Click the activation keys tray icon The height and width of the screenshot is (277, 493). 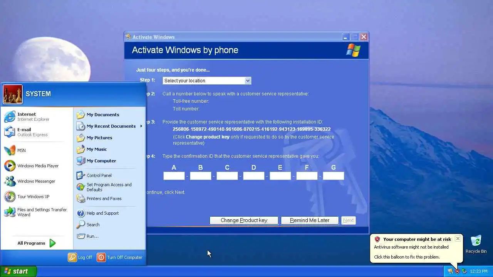(x=450, y=271)
